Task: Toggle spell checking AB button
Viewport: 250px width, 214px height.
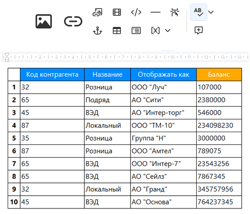Action: [199, 12]
